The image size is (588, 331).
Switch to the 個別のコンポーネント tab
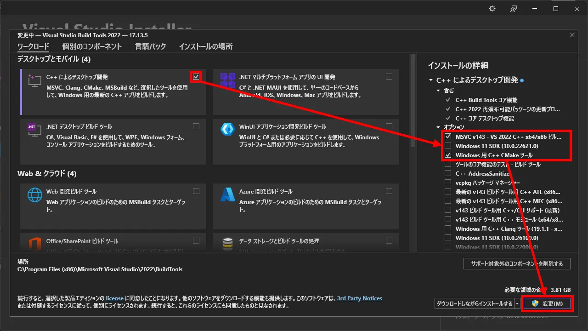[x=92, y=46]
